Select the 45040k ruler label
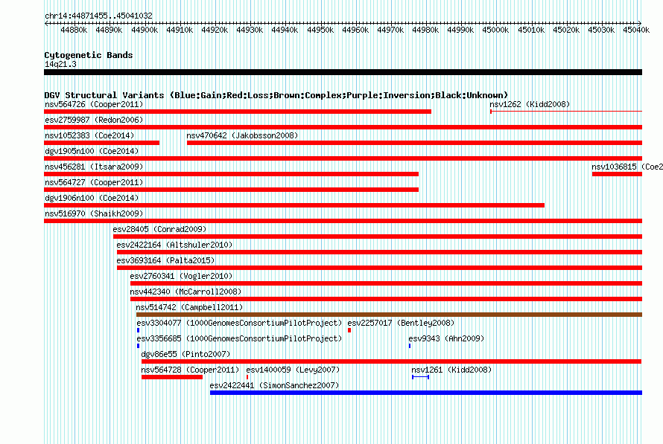 (636, 30)
